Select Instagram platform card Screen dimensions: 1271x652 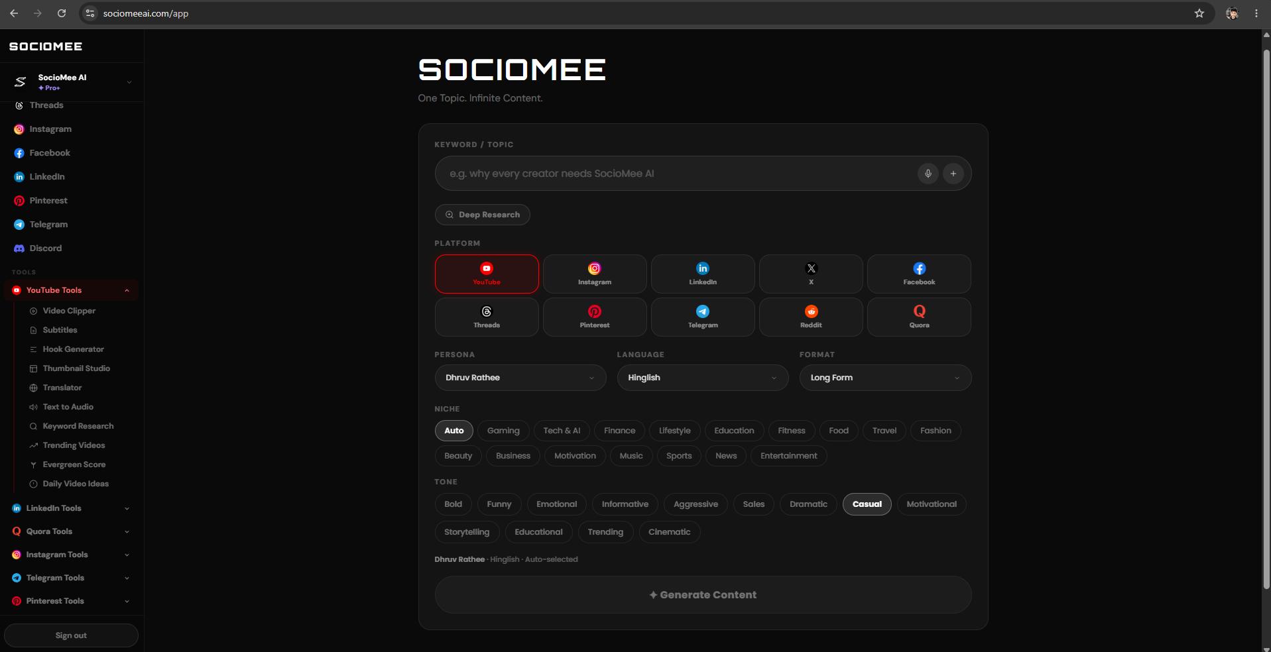point(595,274)
